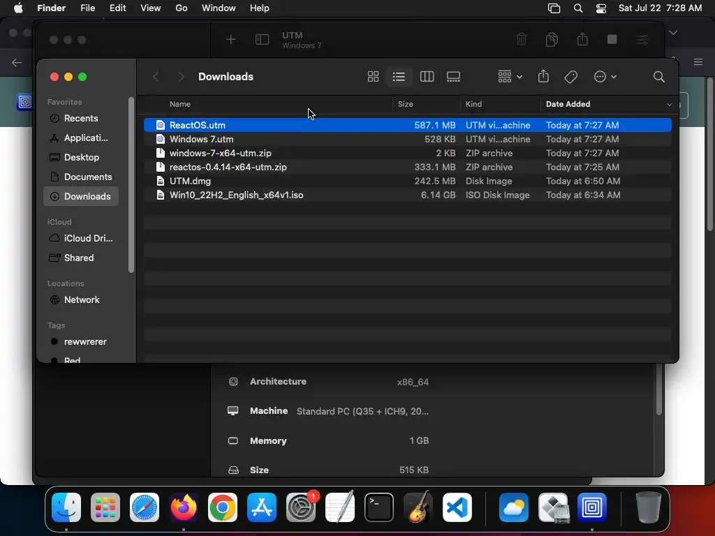Open the Apple menu
The height and width of the screenshot is (536, 715).
(x=18, y=8)
